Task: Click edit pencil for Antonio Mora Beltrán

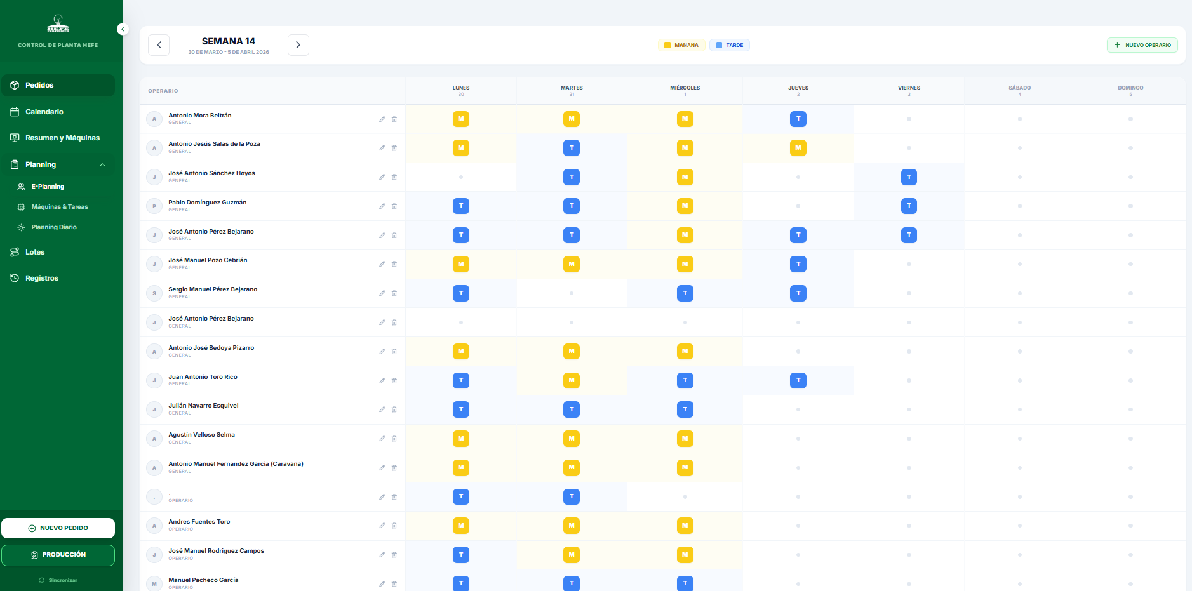Action: click(x=382, y=119)
